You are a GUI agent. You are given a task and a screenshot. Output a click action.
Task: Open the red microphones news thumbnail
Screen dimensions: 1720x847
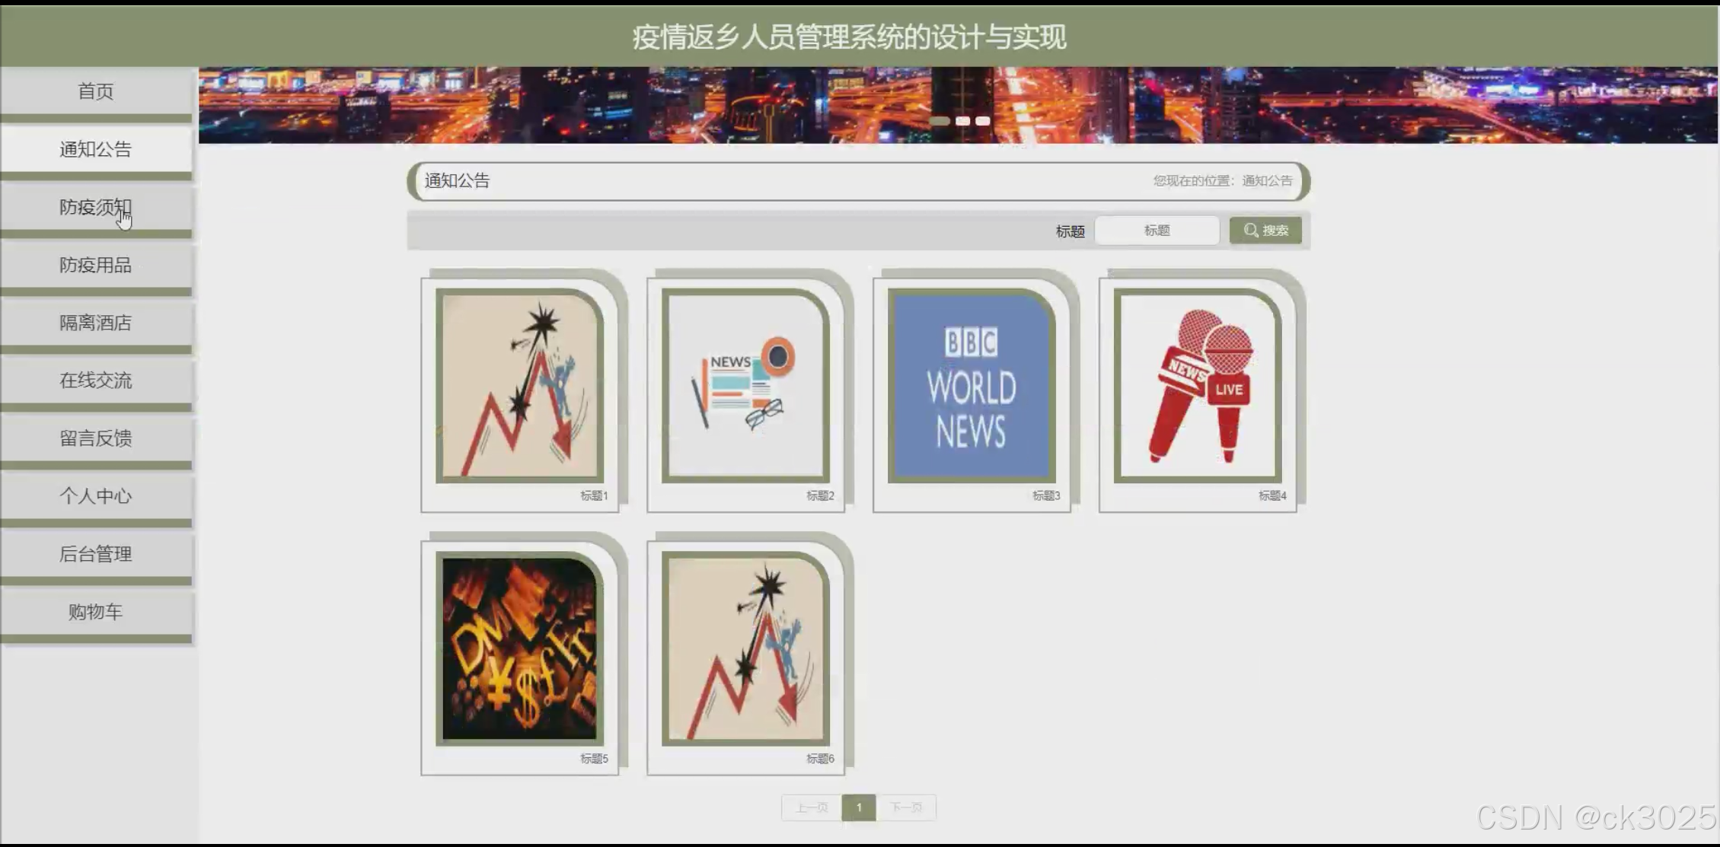point(1197,386)
